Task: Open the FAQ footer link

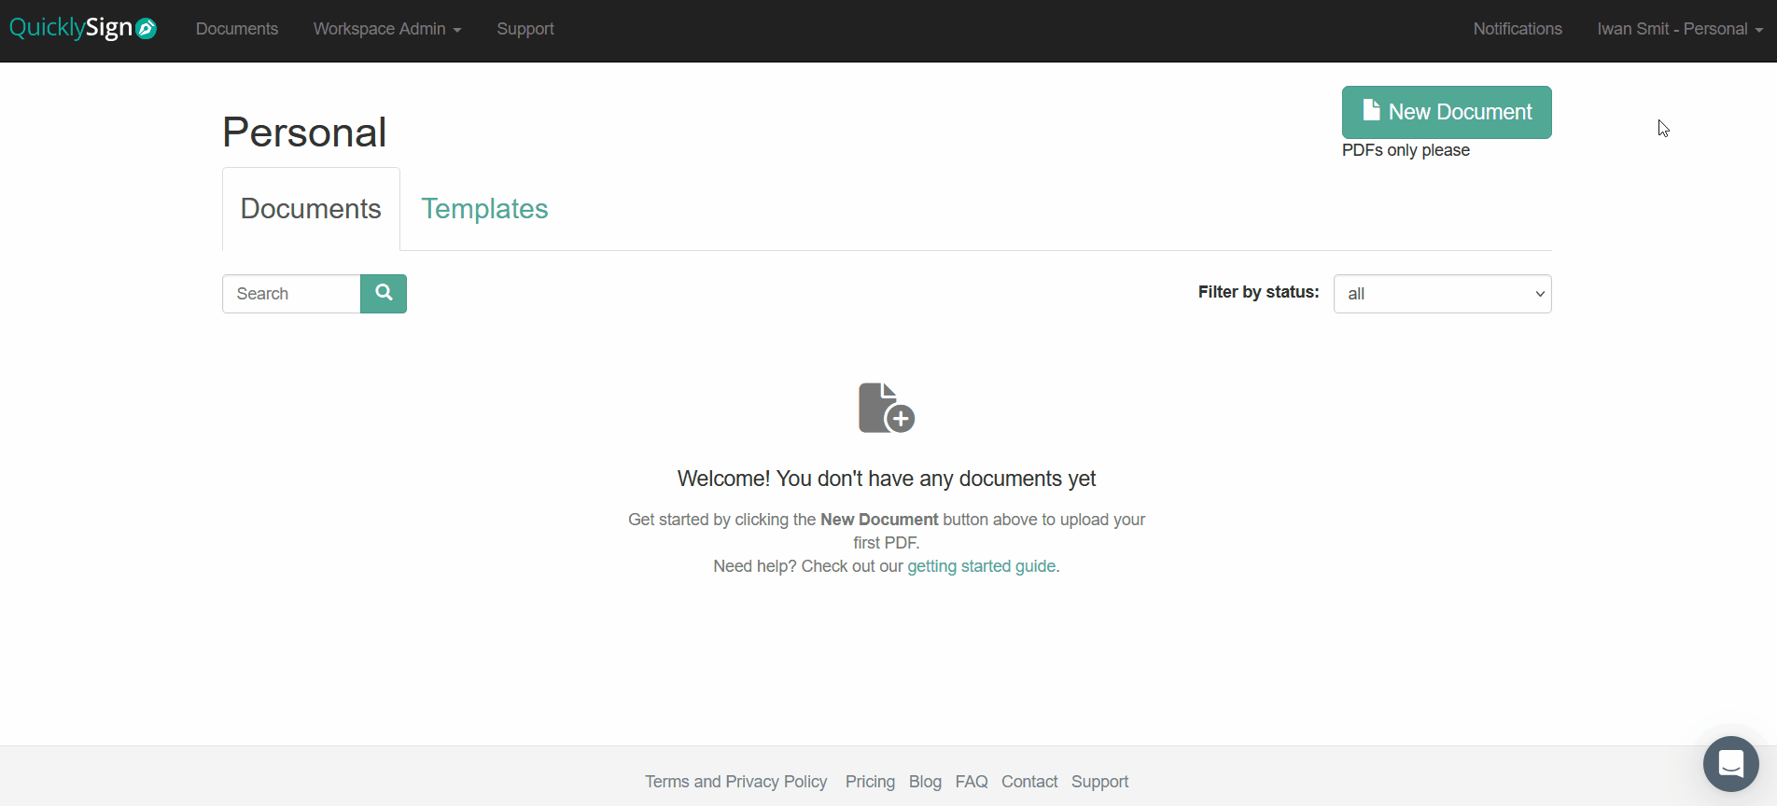Action: coord(972,782)
